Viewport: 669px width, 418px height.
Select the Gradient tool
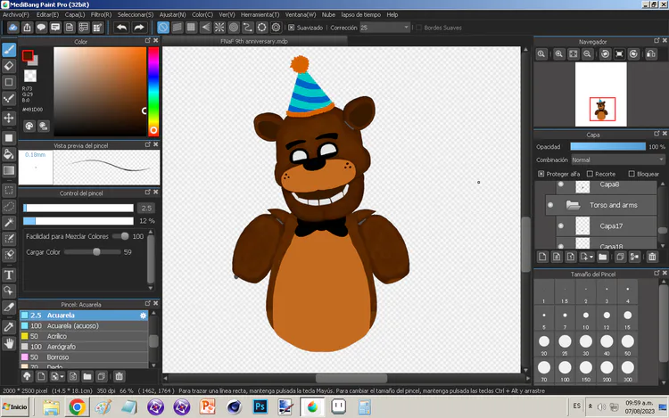(9, 170)
